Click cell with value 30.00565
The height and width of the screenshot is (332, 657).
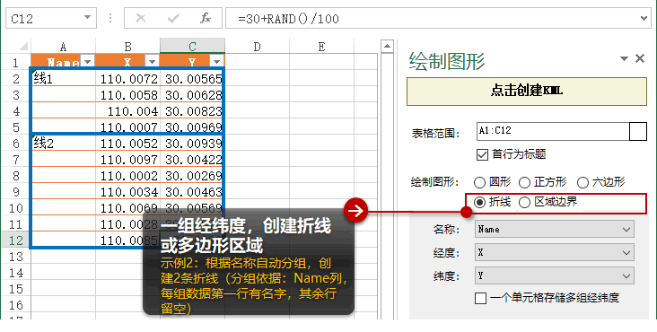point(192,79)
